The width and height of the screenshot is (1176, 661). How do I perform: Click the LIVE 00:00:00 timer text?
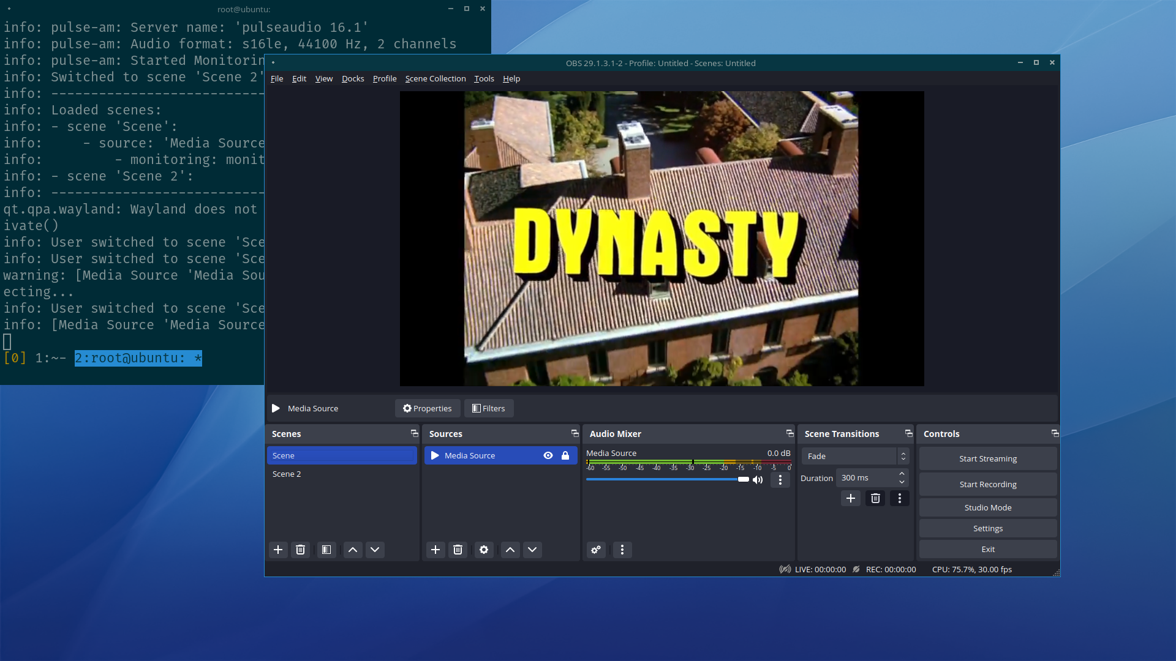click(x=820, y=569)
